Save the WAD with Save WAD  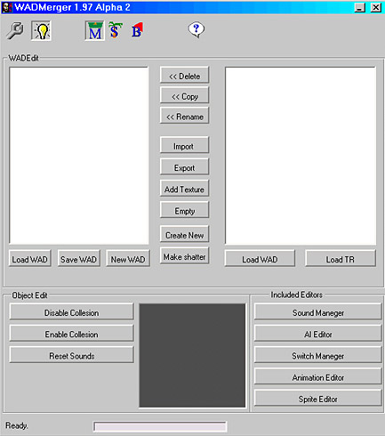click(x=79, y=259)
